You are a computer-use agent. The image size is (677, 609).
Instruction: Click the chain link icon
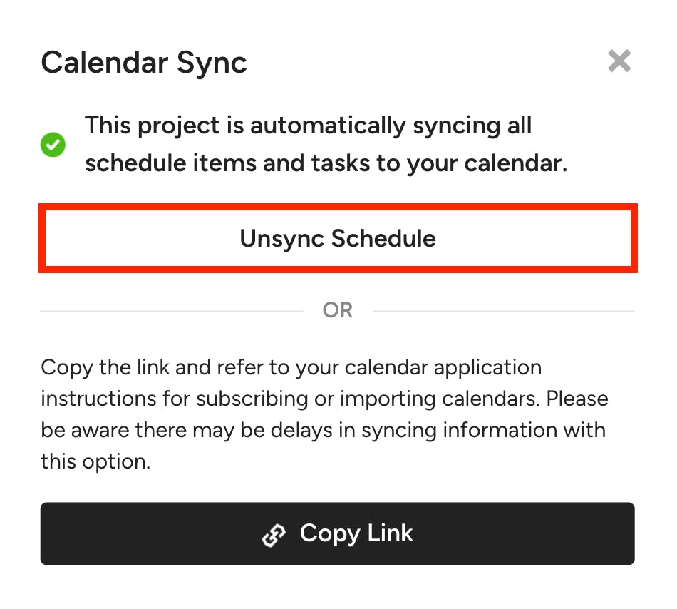274,535
